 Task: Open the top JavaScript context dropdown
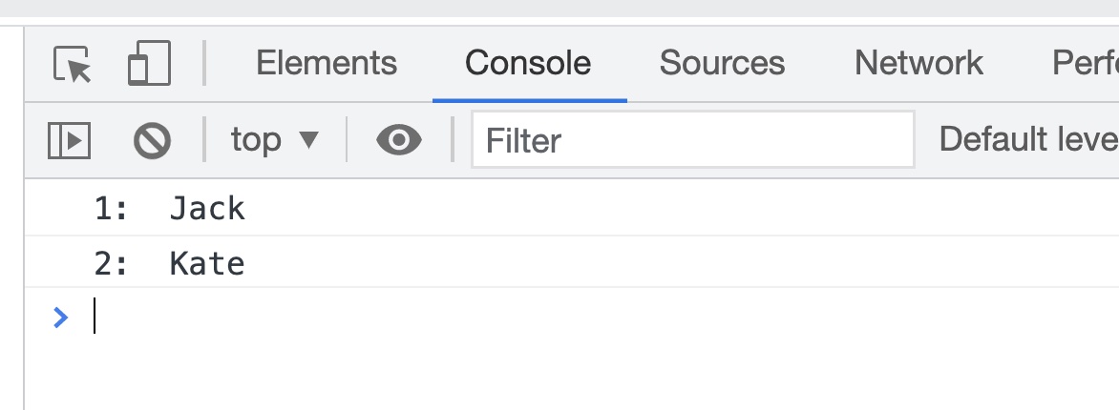pyautogui.click(x=274, y=140)
